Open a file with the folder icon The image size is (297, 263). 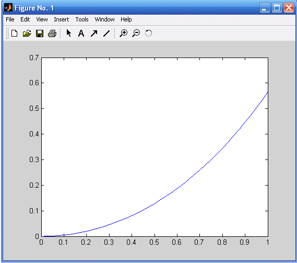point(27,33)
